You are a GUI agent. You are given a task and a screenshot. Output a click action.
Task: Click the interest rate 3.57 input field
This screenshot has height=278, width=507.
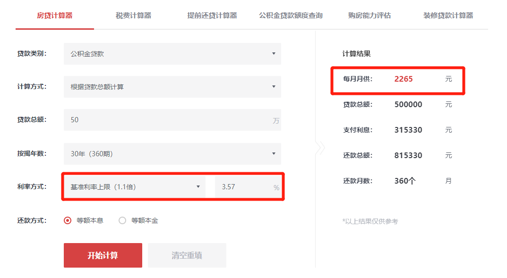click(x=242, y=187)
